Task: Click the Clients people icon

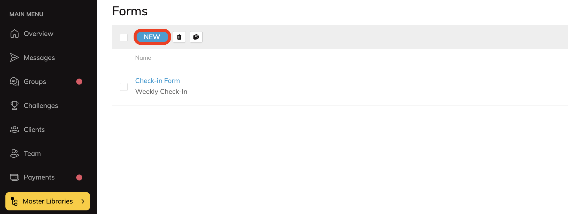Action: tap(14, 129)
